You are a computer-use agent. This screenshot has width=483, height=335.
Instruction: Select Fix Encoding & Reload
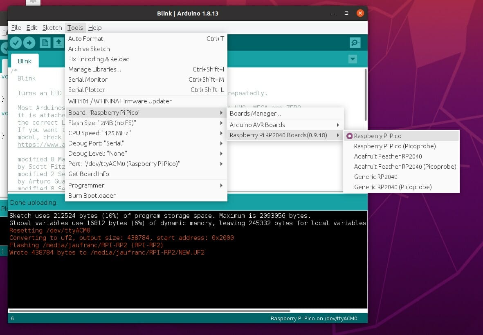[146, 59]
